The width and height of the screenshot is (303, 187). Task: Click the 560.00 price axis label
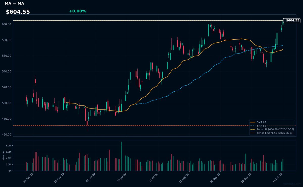pyautogui.click(x=6, y=56)
